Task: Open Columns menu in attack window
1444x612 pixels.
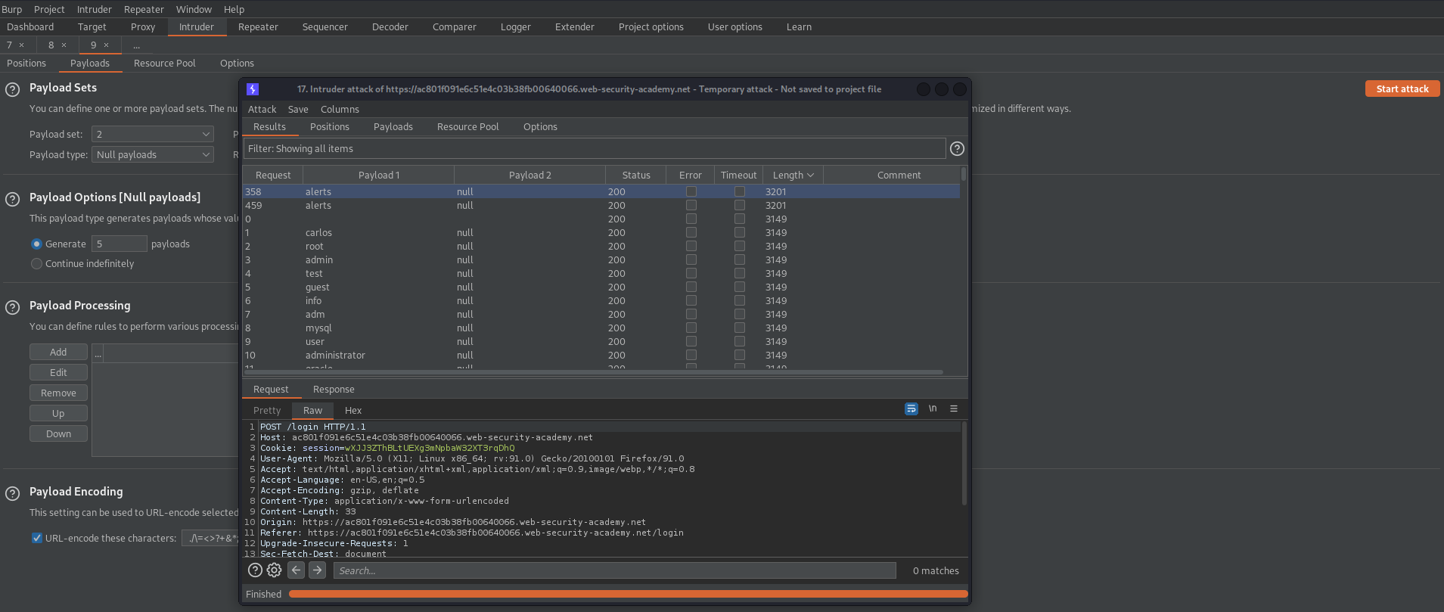Action: click(x=340, y=109)
